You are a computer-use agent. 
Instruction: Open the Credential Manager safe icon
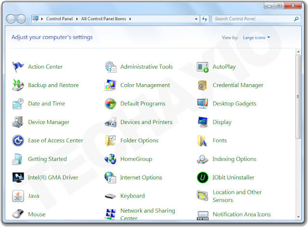pyautogui.click(x=202, y=86)
